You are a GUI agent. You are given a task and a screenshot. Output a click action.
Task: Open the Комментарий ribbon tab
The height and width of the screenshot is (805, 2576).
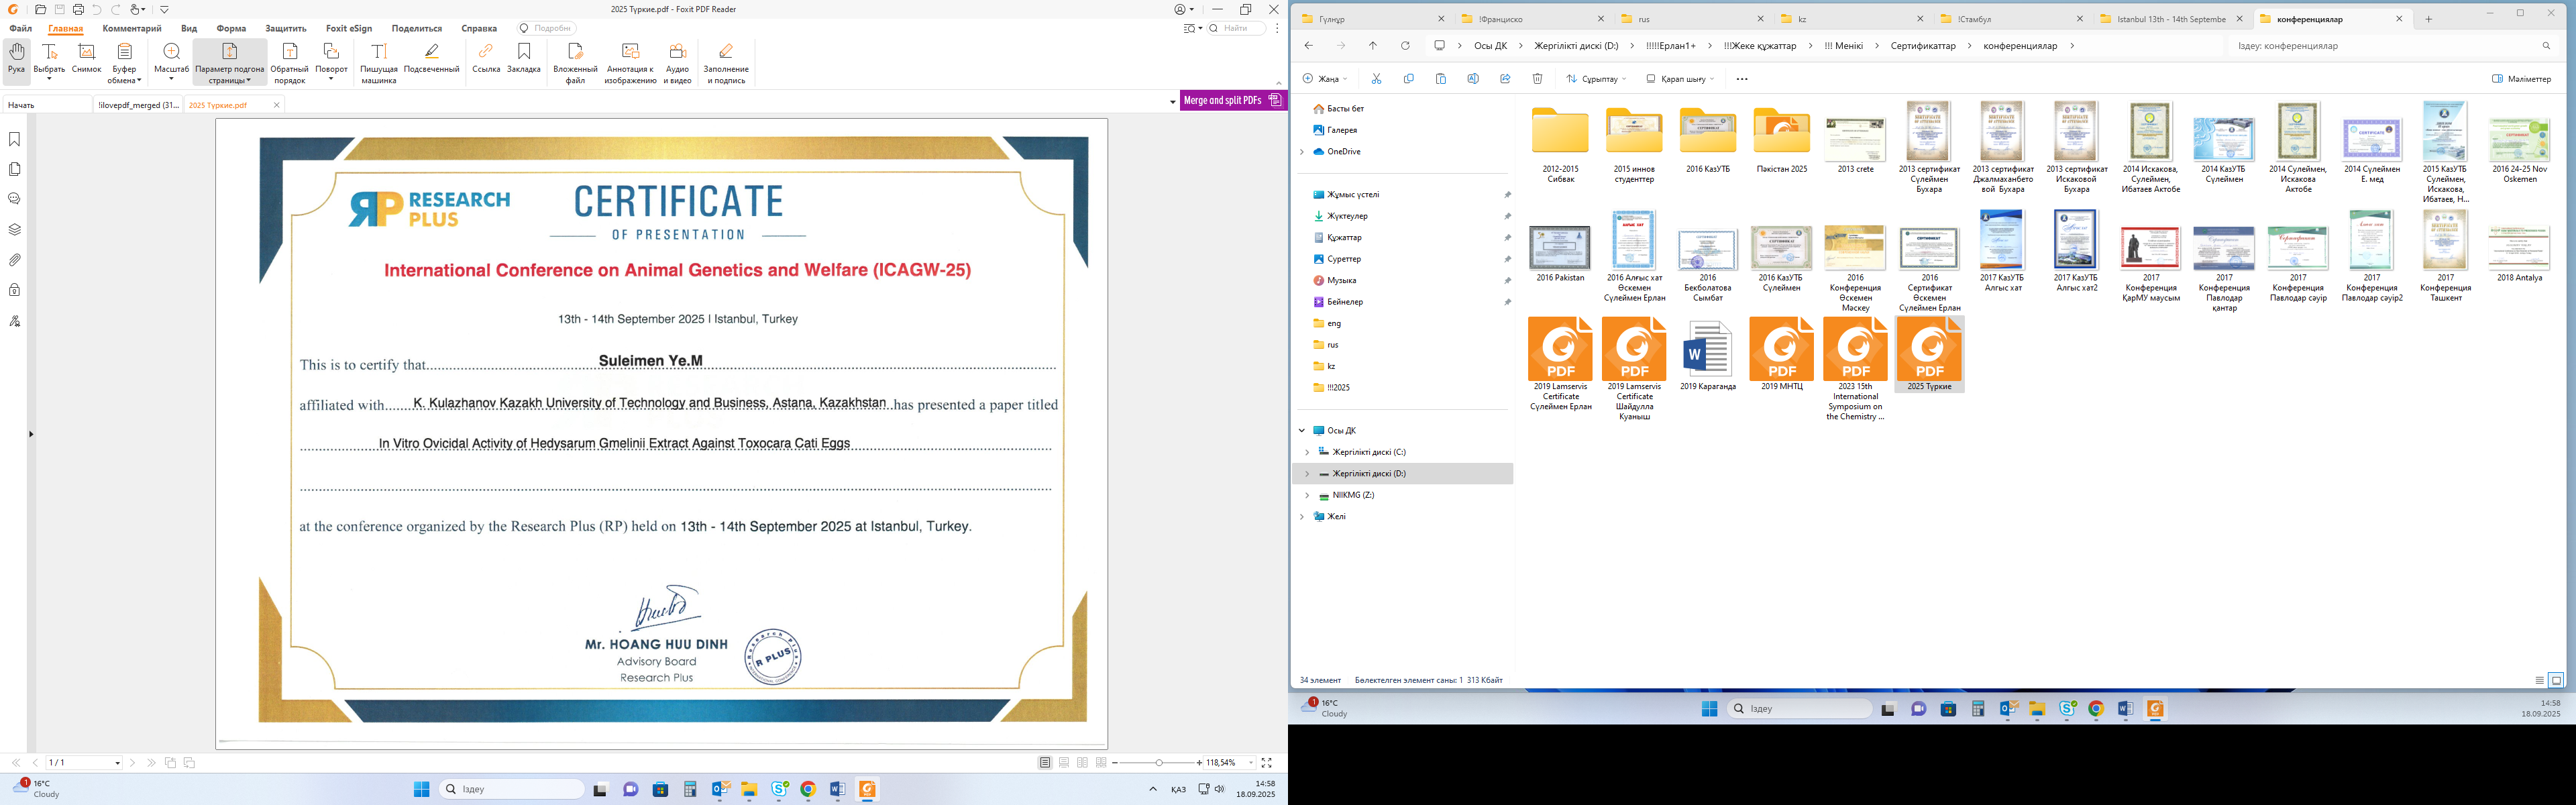pos(132,28)
